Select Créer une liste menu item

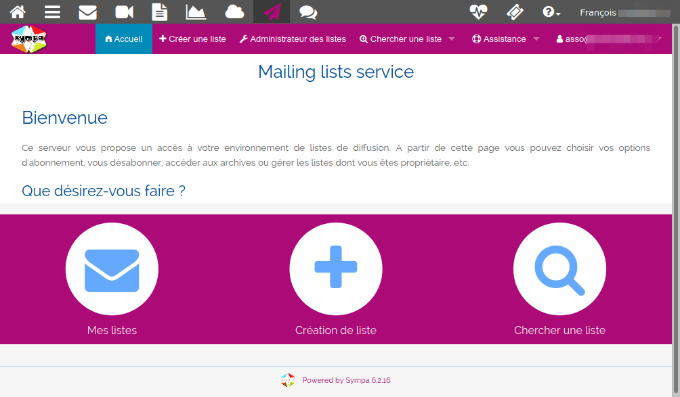[192, 39]
